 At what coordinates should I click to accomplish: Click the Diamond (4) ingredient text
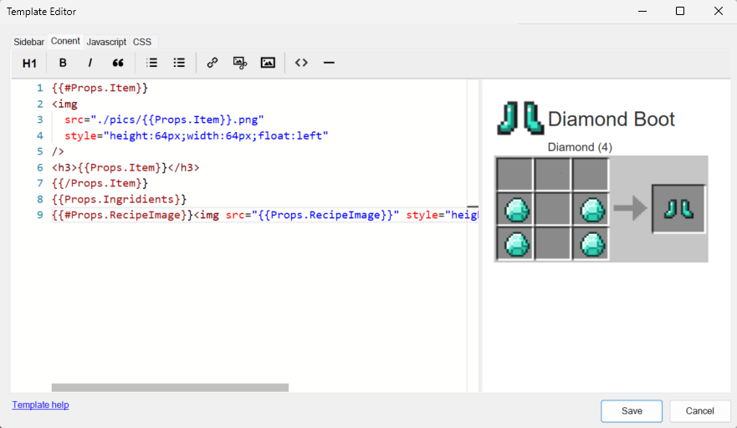point(580,147)
